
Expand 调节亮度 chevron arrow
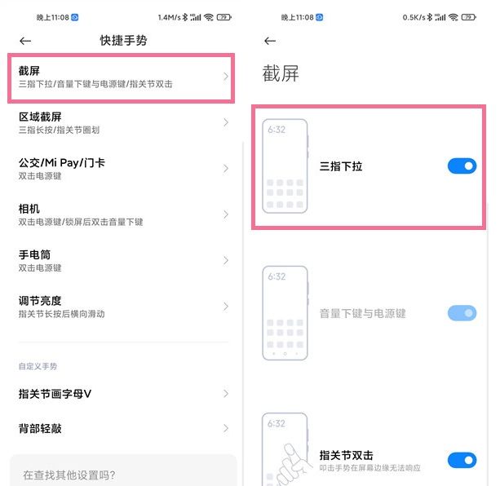coord(226,307)
